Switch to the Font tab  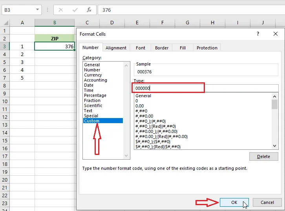coord(140,48)
